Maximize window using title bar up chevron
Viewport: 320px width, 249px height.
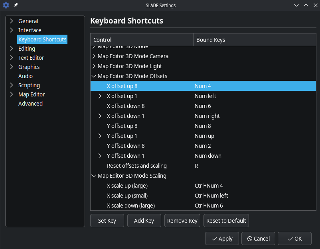[306, 5]
